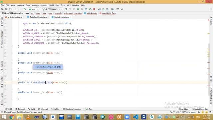The height and width of the screenshot is (120, 213).
Task: Open the AVD Manager icon
Action: tap(104, 9)
